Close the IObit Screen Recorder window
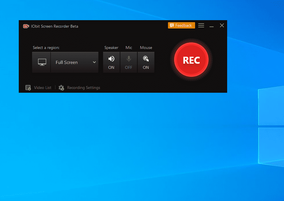This screenshot has width=284, height=201. click(222, 25)
